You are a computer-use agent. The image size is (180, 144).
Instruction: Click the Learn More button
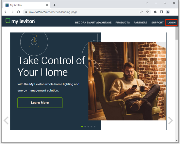point(40,103)
